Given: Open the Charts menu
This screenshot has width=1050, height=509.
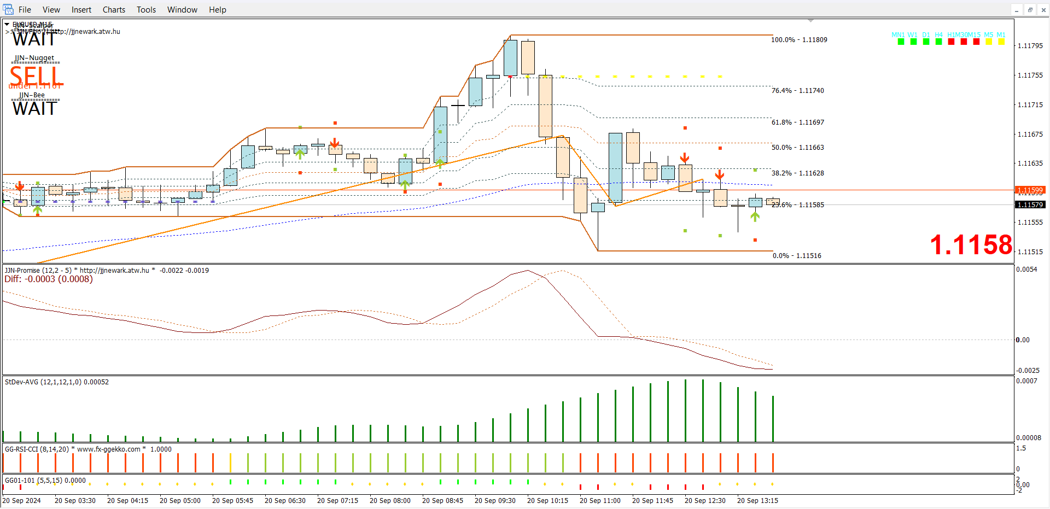Looking at the screenshot, I should coord(114,10).
